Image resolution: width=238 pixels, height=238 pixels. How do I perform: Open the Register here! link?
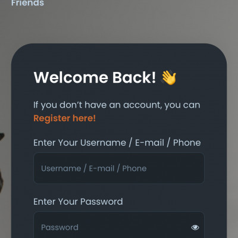click(64, 118)
